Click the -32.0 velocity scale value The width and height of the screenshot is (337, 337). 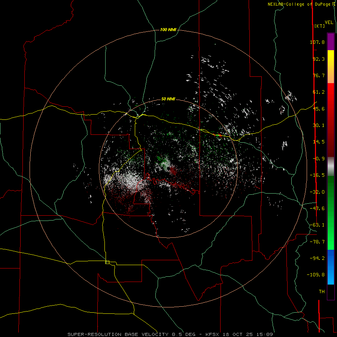(x=317, y=192)
